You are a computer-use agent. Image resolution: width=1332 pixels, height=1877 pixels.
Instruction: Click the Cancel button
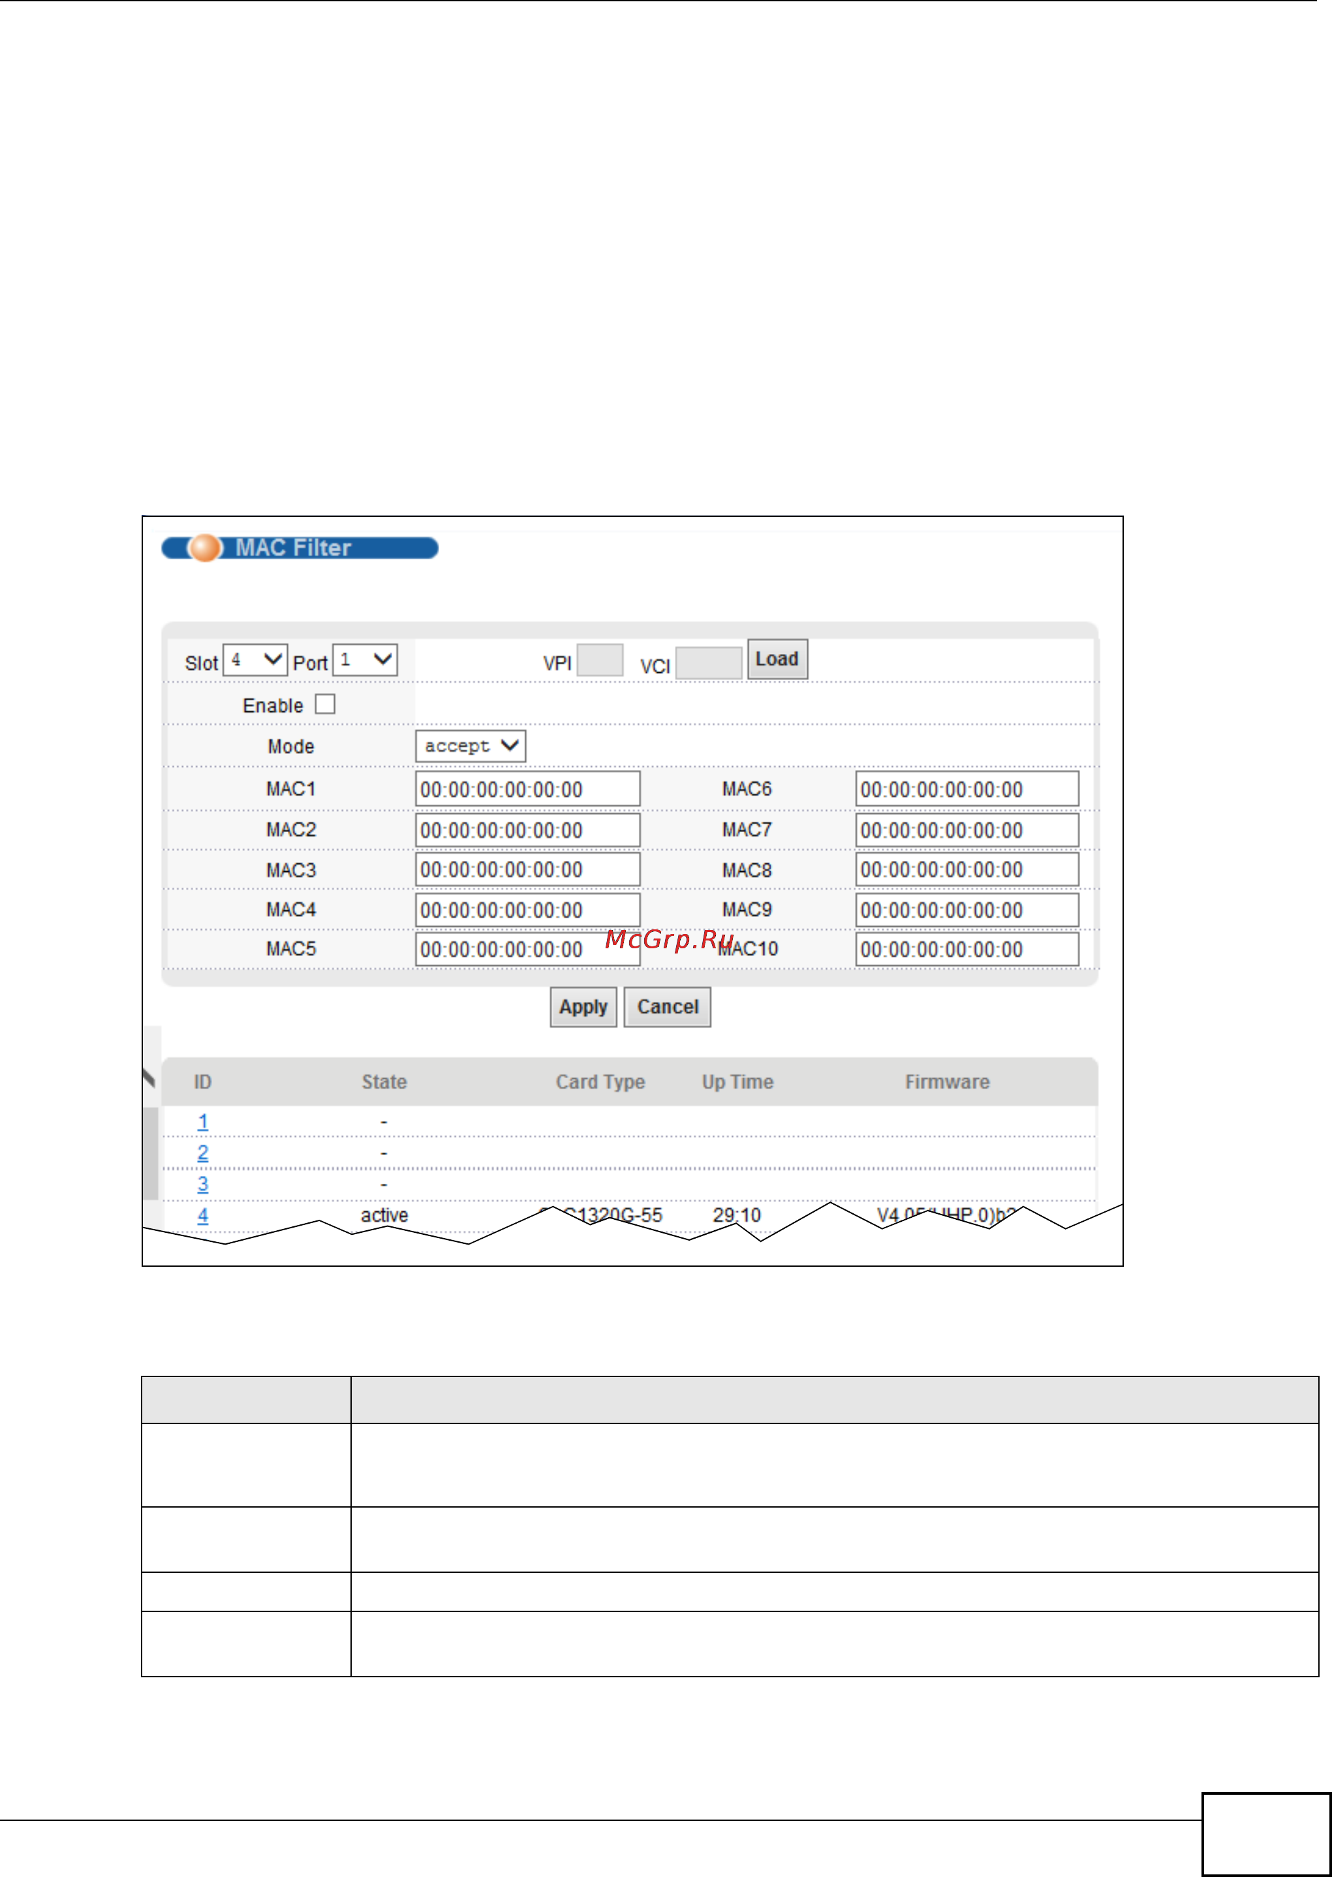tap(668, 1007)
